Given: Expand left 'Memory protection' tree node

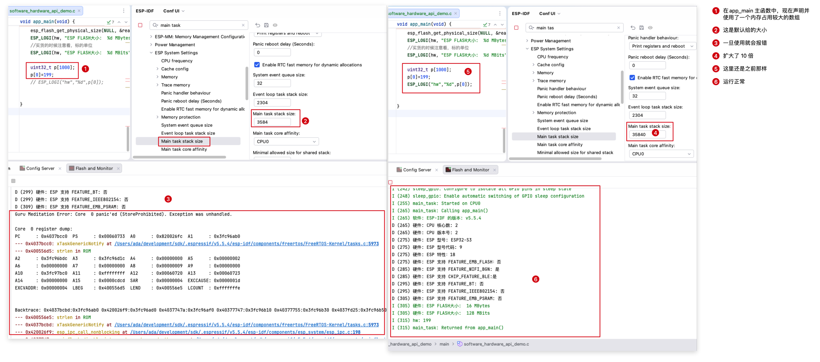Looking at the screenshot, I should point(158,117).
